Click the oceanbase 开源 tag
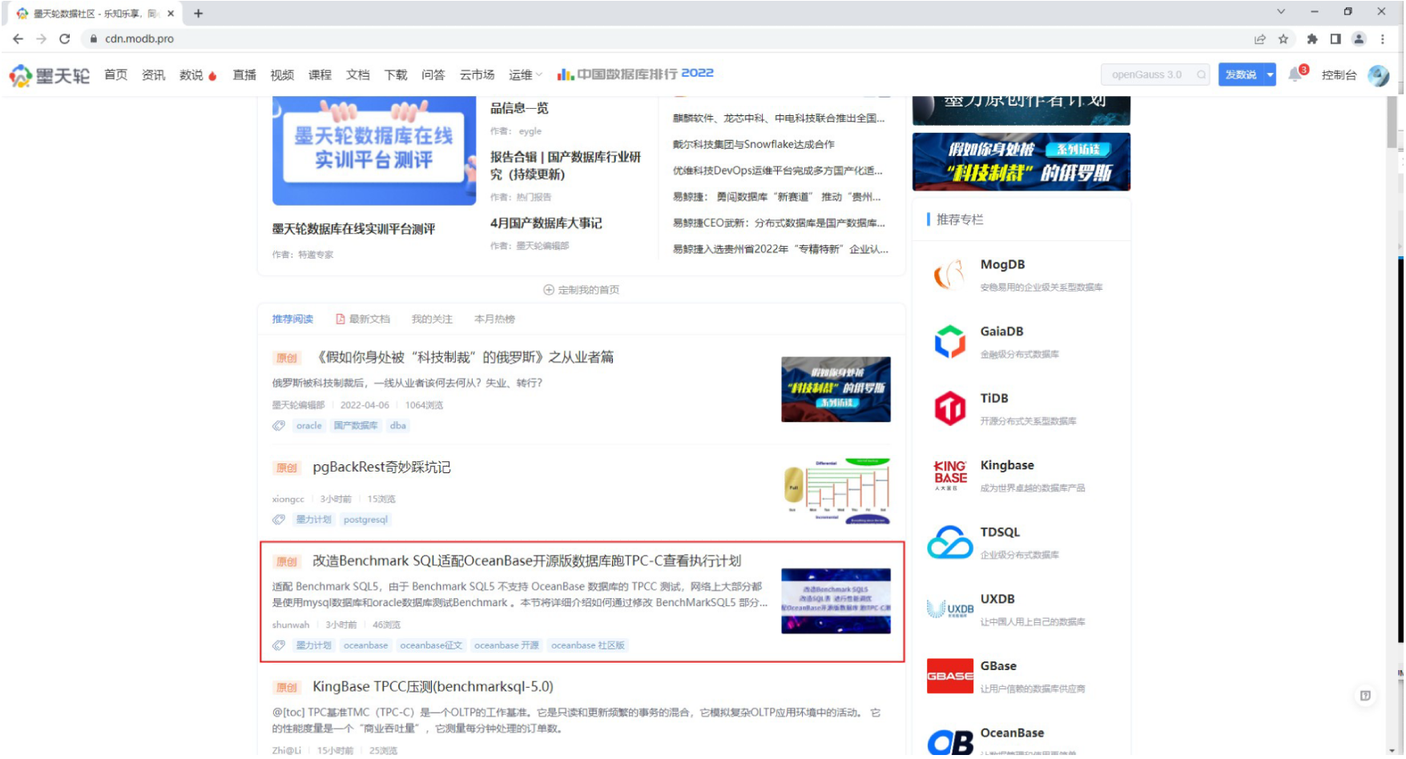Image resolution: width=1406 pixels, height=759 pixels. coord(506,645)
